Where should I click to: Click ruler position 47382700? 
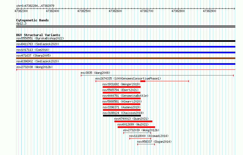click(x=147, y=11)
